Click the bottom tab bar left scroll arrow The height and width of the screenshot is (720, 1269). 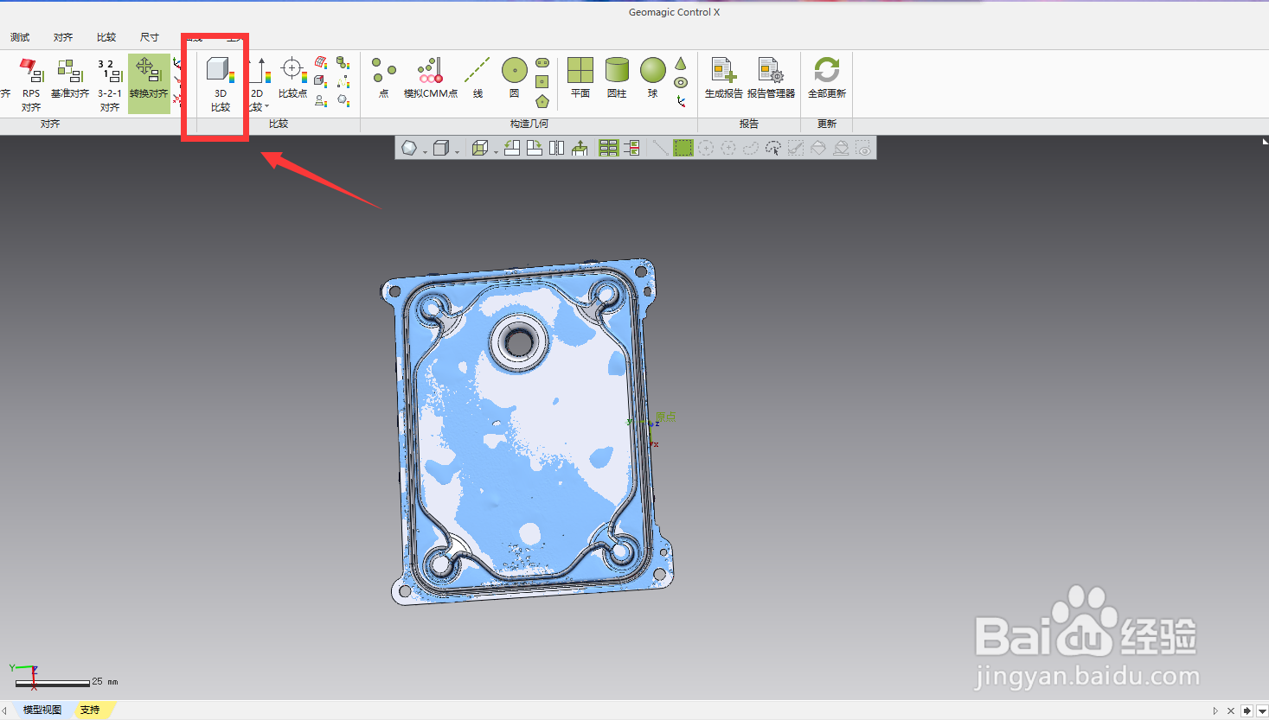tap(5, 710)
